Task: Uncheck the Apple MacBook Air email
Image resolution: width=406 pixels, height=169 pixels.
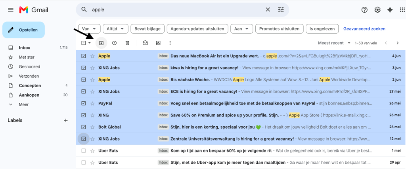Action: coord(83,56)
